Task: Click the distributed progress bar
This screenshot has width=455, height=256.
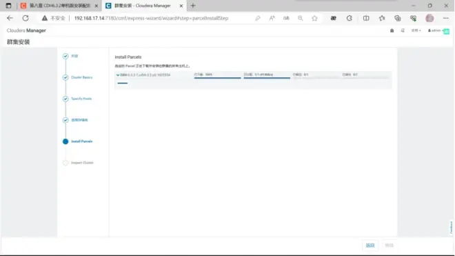Action: [x=267, y=77]
